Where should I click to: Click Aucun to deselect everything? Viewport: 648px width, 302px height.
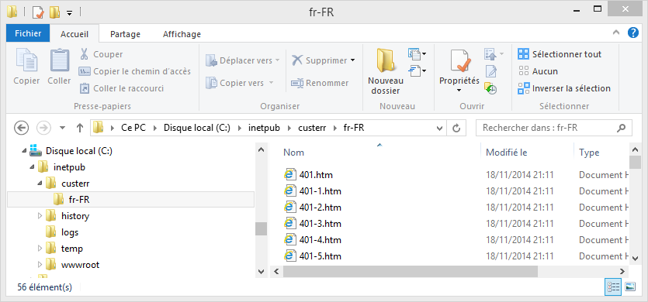click(538, 71)
